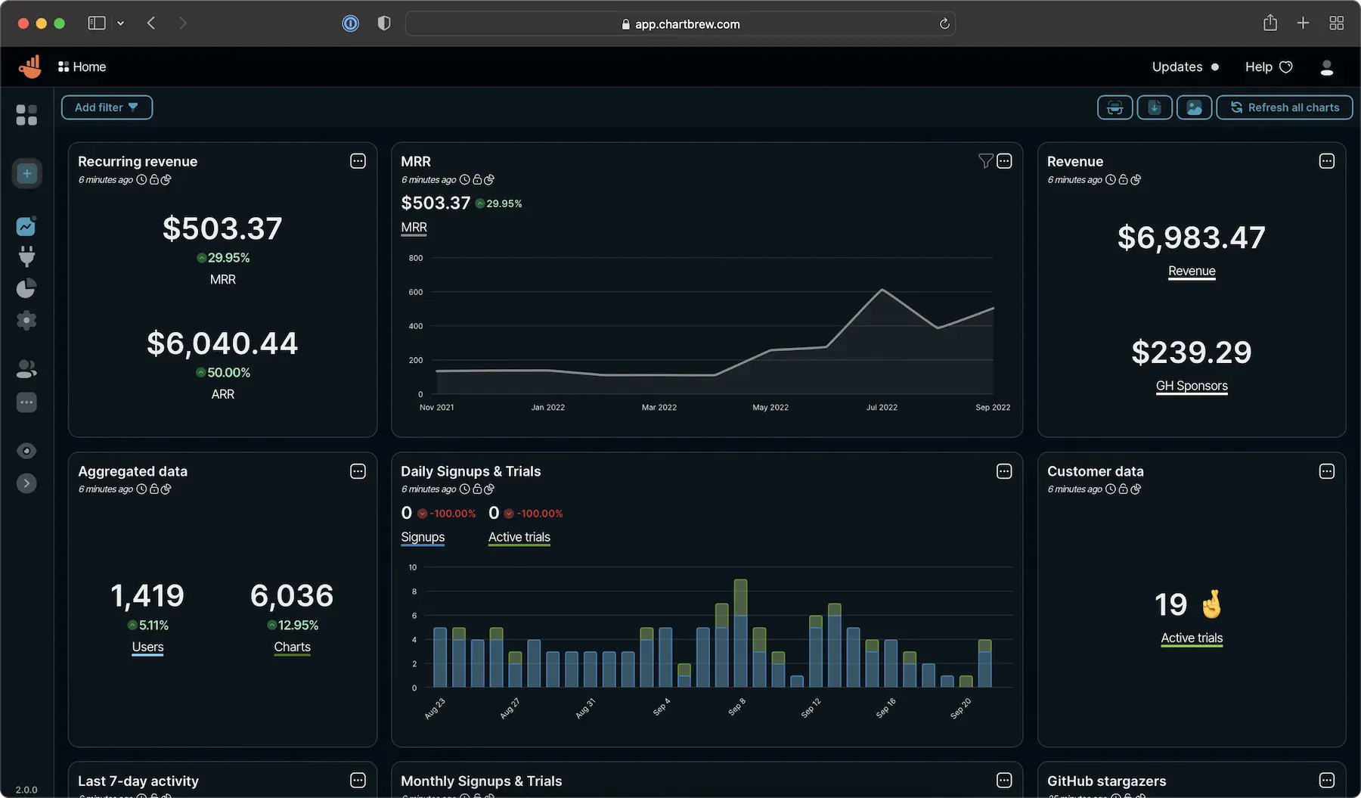Go to Home breadcrumb link
Screen dimensions: 1361x798
82,67
